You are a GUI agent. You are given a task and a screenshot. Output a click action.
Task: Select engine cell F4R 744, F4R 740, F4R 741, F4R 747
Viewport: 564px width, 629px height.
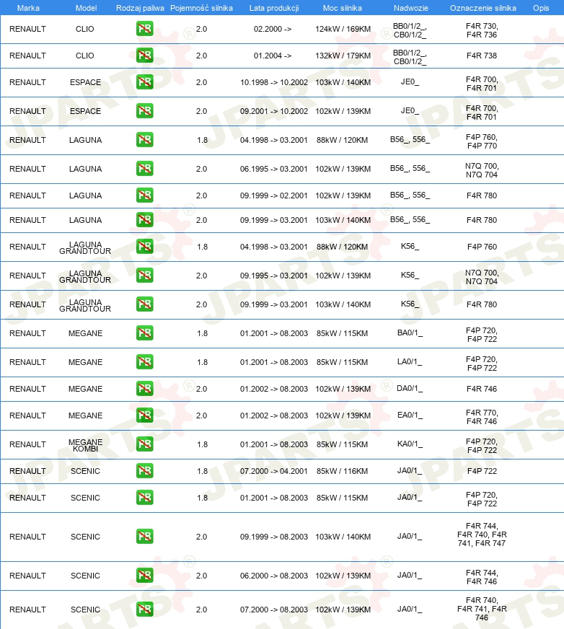pos(482,535)
